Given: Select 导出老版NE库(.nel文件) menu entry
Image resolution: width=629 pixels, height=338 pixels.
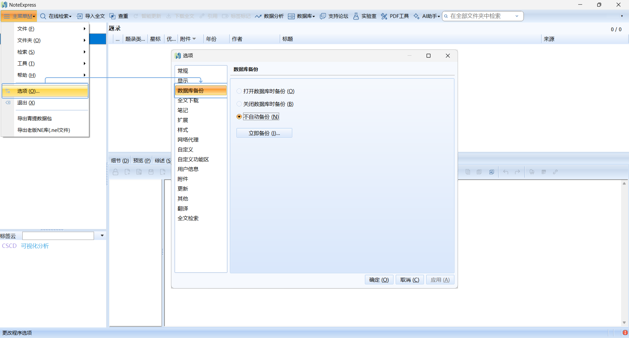Looking at the screenshot, I should tap(45, 130).
